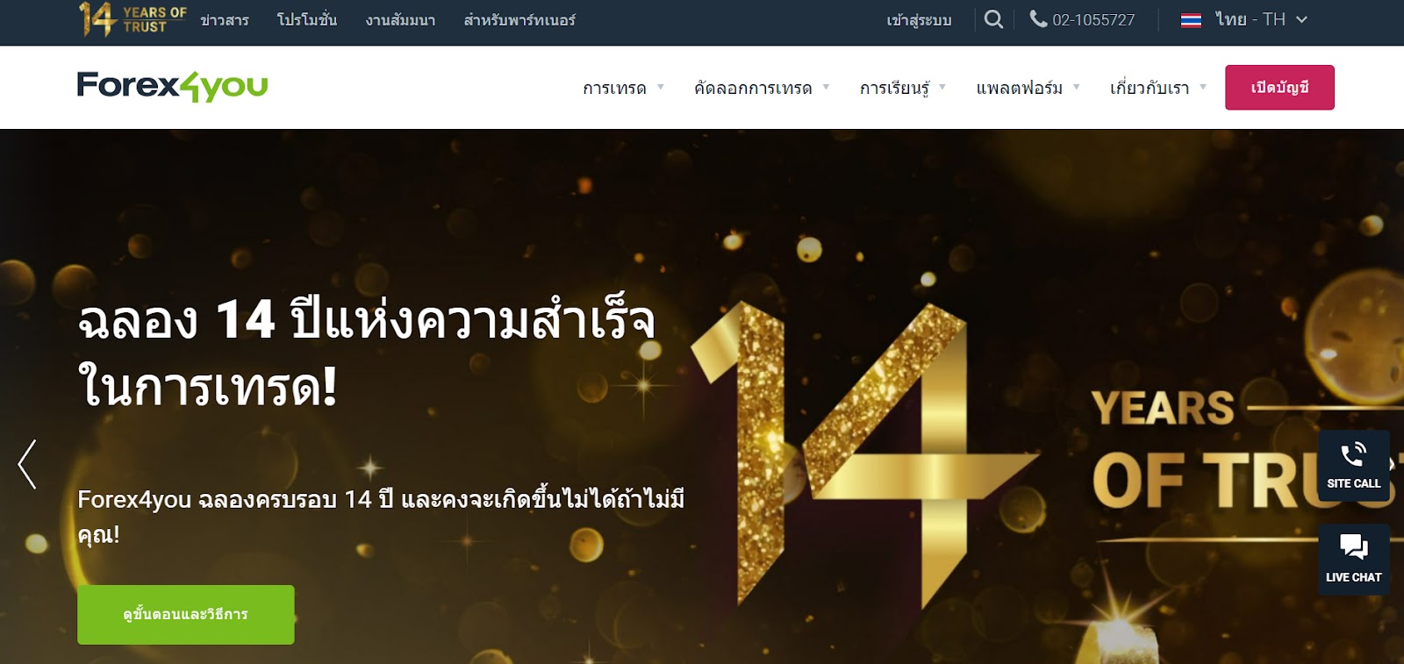Open the LIVE CHAT bubble widget

[x=1353, y=560]
